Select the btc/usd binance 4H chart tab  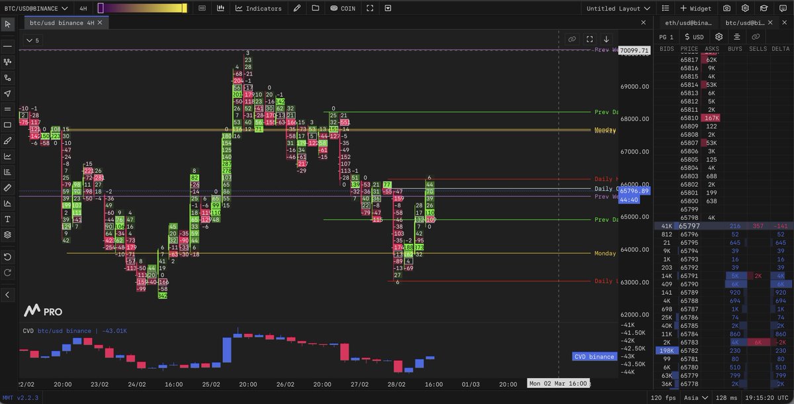click(60, 22)
